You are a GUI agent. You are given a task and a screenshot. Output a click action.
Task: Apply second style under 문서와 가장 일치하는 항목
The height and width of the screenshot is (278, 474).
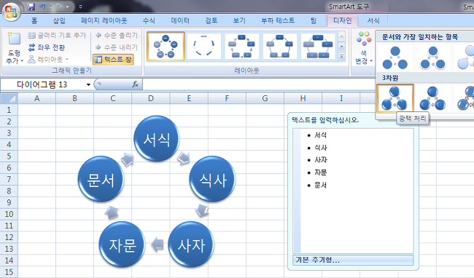pos(433,57)
